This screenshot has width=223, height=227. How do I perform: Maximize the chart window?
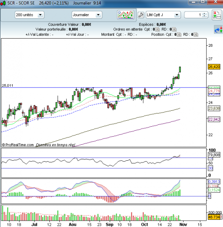point(203,2)
